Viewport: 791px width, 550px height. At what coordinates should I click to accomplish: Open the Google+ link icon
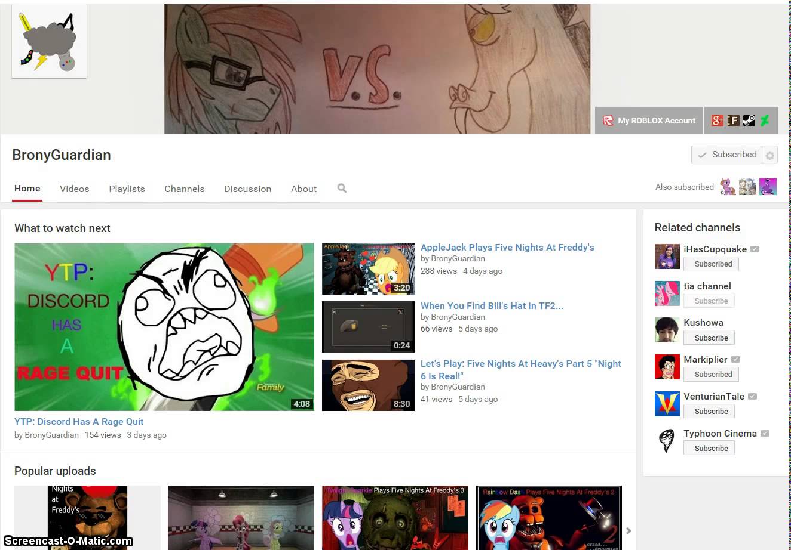(x=717, y=120)
